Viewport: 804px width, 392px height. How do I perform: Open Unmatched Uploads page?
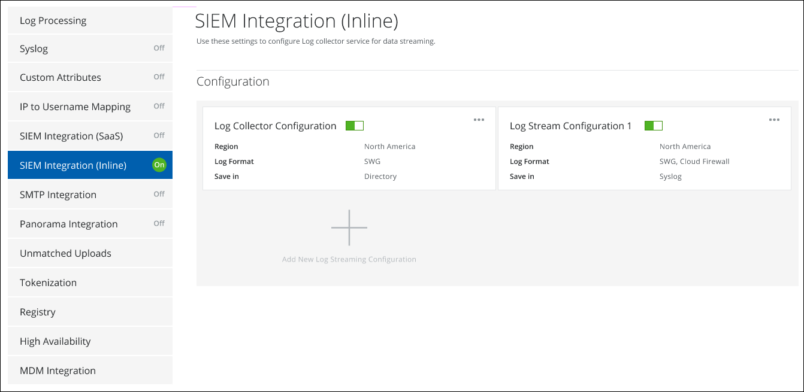[x=65, y=253]
